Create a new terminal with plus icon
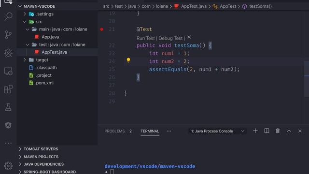 point(255,131)
